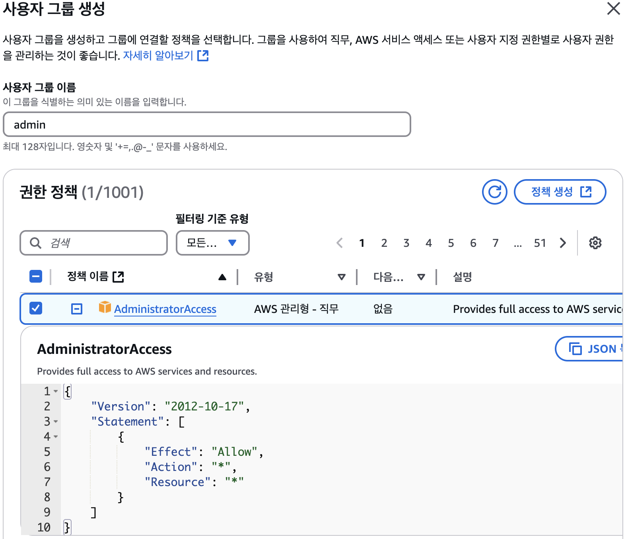Open table preferences gear icon
Screen dimensions: 626x539
(595, 243)
